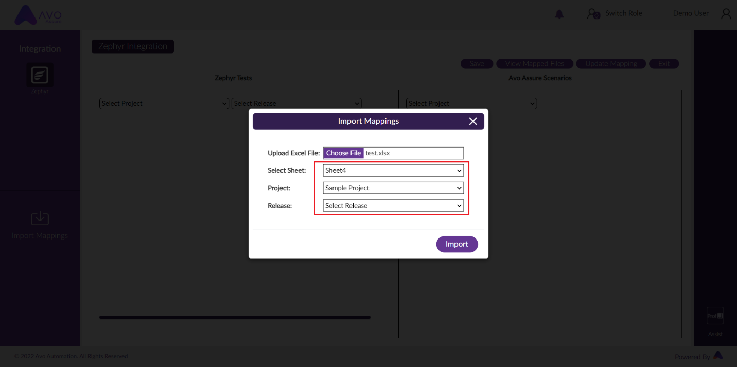Click the Switch Role text link
This screenshot has width=737, height=367.
[624, 13]
